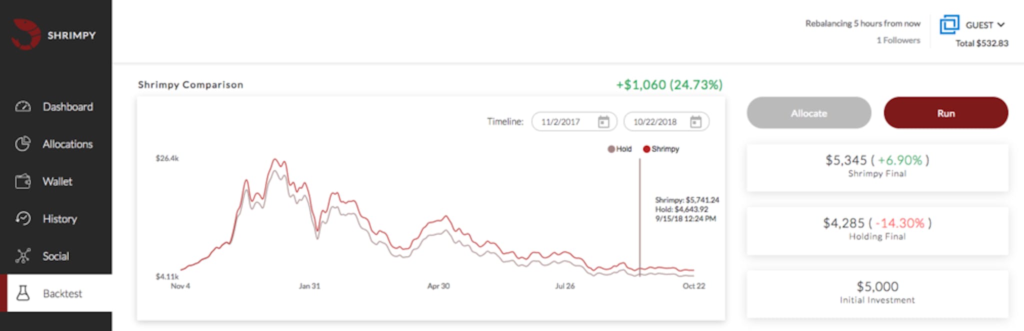Screen dimensions: 1024x331
Task: Click the 10/22/2018 end date field
Action: (x=666, y=121)
